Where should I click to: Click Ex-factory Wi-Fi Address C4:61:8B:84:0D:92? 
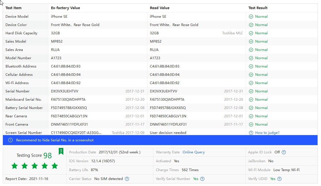point(66,83)
